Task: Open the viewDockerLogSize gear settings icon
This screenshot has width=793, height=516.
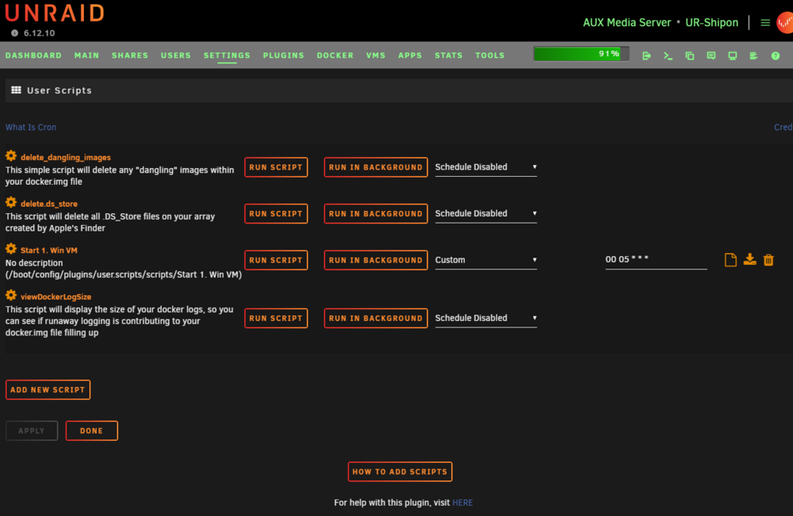Action: click(11, 296)
